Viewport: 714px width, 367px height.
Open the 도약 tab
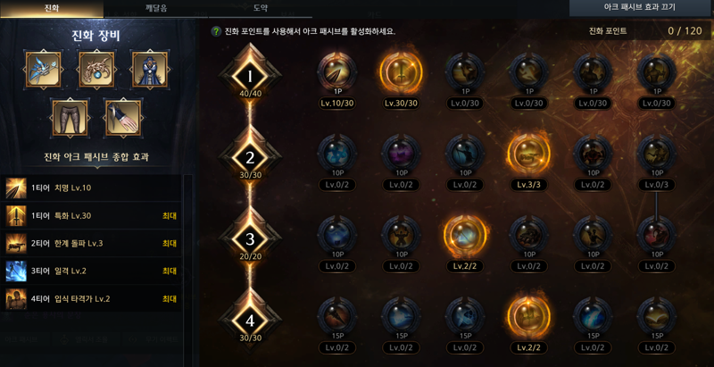[x=261, y=8]
